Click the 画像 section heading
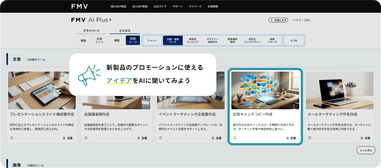This screenshot has height=168, width=381. (17, 165)
